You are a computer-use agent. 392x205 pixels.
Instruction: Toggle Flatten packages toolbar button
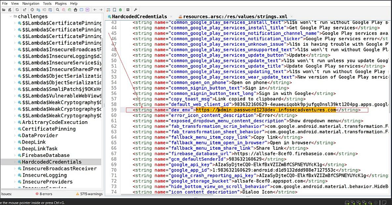pos(38,9)
